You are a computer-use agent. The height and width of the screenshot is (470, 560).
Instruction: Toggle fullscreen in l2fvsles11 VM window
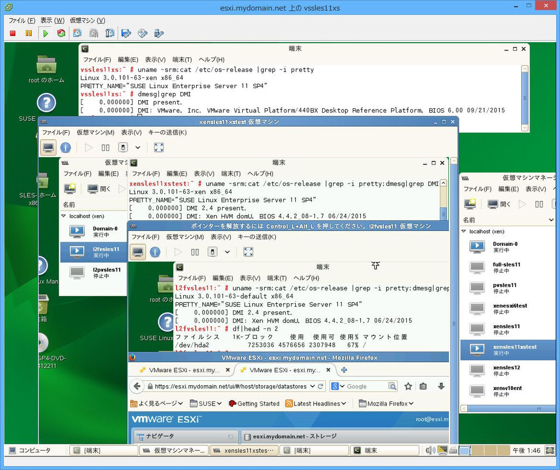pyautogui.click(x=248, y=252)
